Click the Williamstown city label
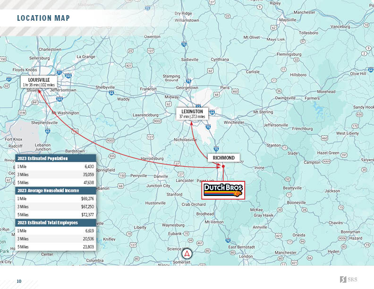The image size is (374, 289). point(187,20)
